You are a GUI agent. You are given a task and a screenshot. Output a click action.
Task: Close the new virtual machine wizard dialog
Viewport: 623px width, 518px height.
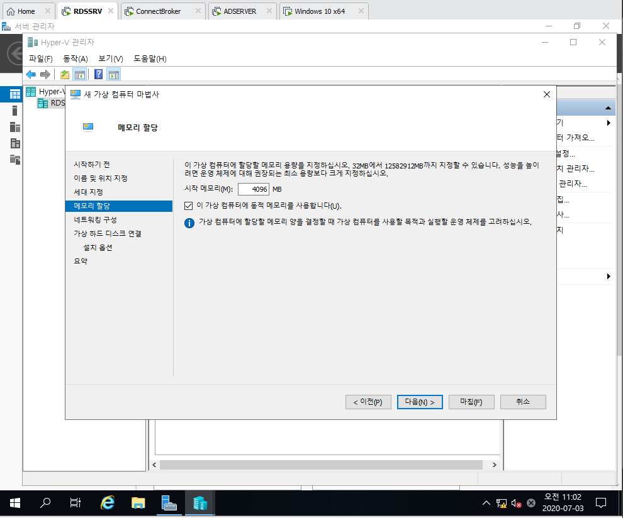(547, 94)
